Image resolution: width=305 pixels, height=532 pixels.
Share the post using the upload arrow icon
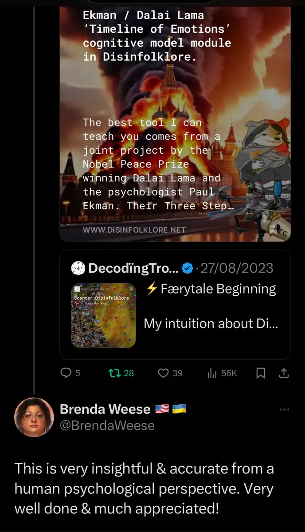pyautogui.click(x=284, y=373)
